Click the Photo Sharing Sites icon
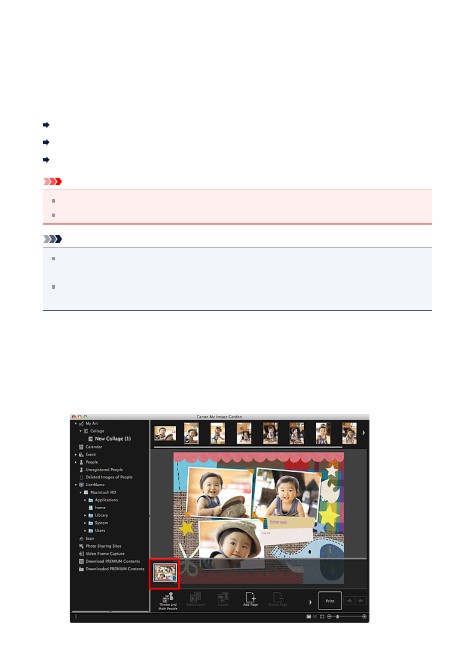 coord(81,546)
